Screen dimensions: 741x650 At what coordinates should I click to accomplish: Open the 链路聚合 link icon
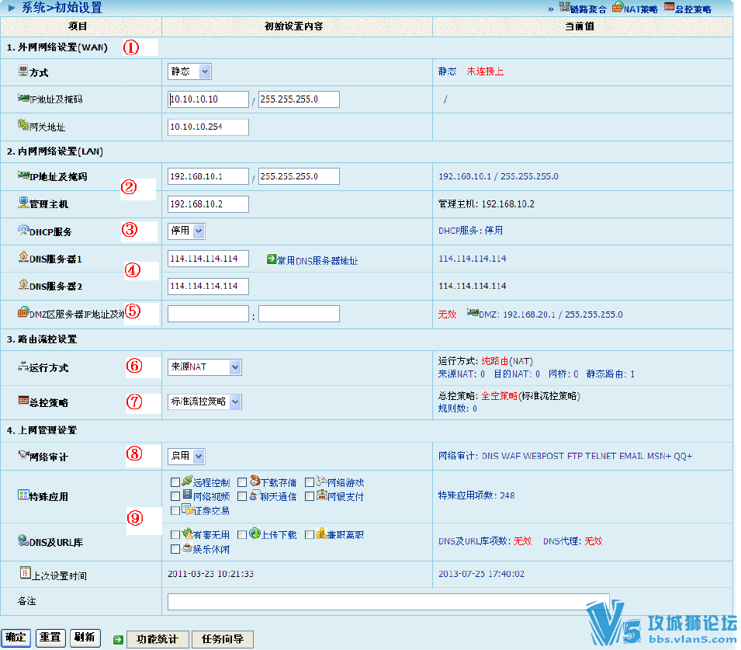click(x=564, y=7)
